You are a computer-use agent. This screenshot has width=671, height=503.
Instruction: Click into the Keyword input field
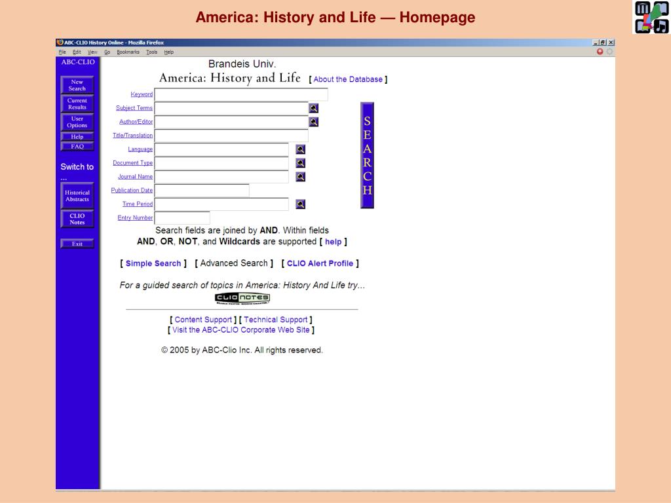pyautogui.click(x=241, y=94)
